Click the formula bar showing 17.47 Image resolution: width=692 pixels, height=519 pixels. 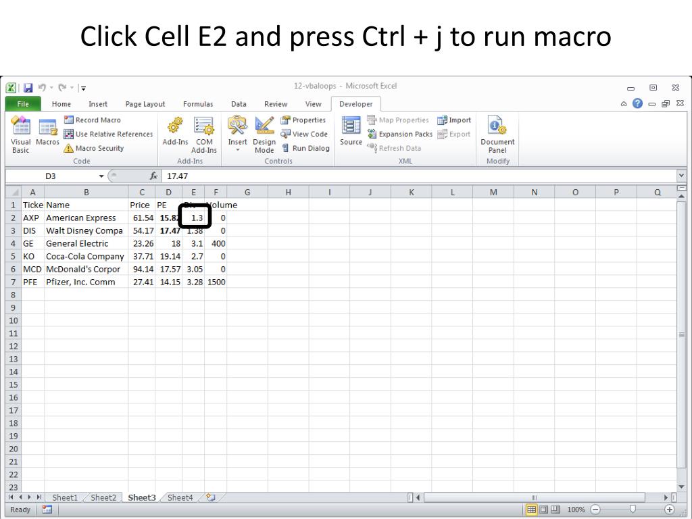pyautogui.click(x=418, y=176)
